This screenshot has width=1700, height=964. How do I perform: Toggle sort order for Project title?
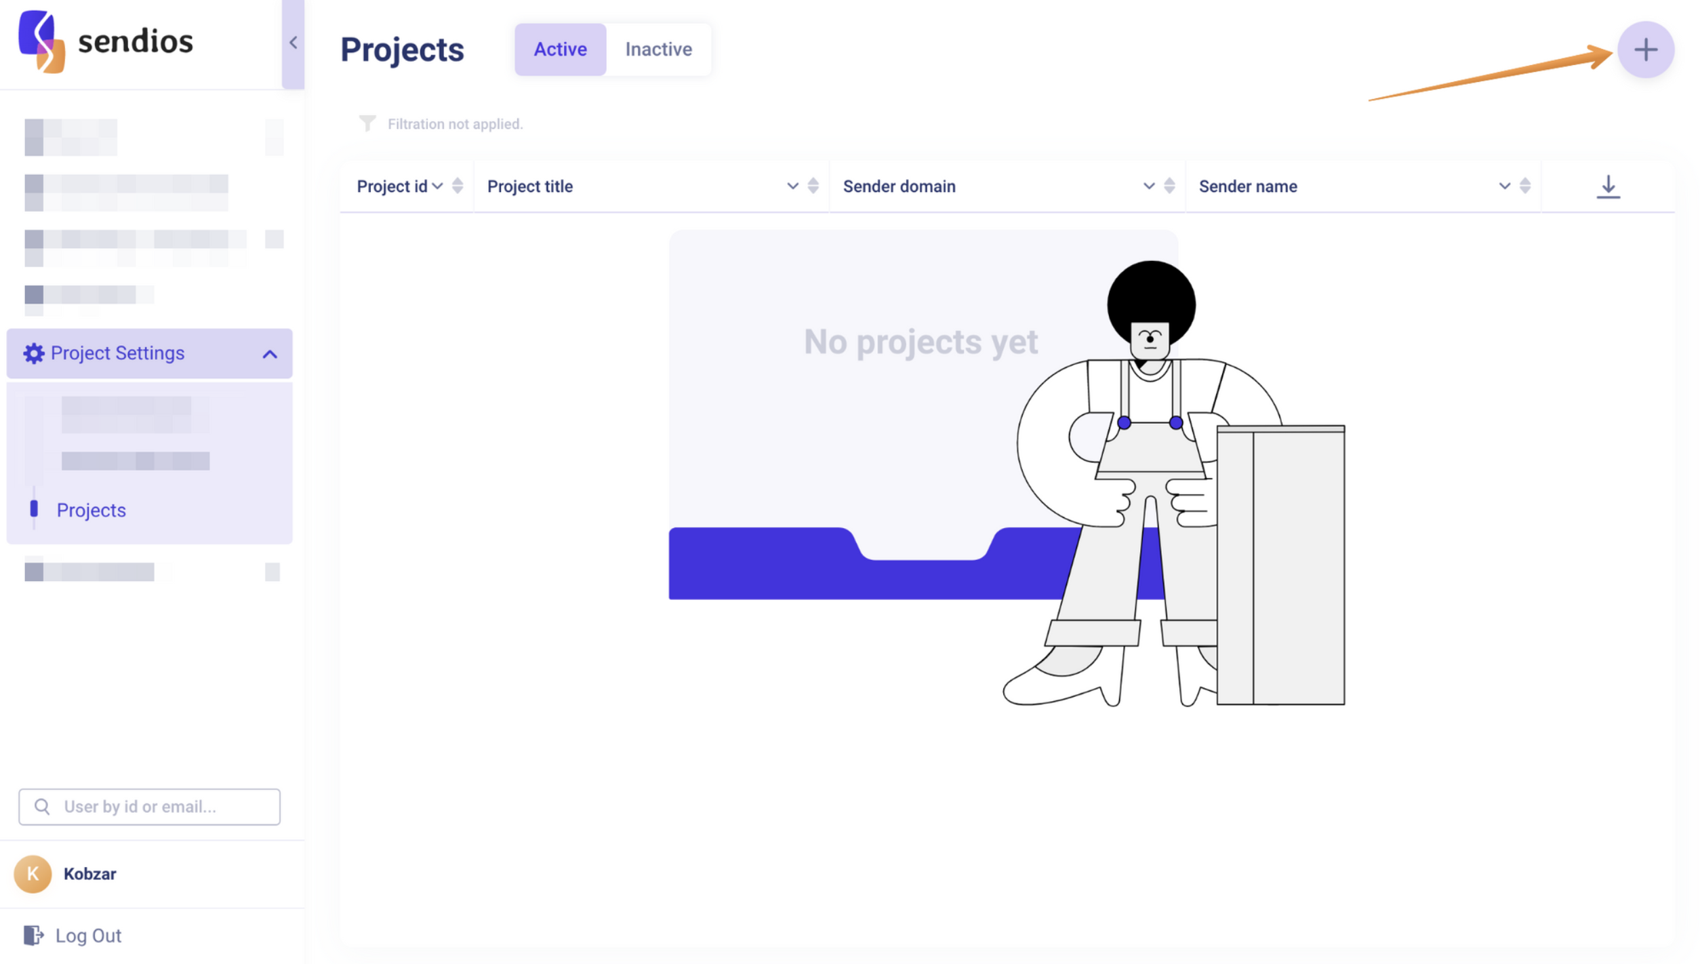tap(813, 186)
